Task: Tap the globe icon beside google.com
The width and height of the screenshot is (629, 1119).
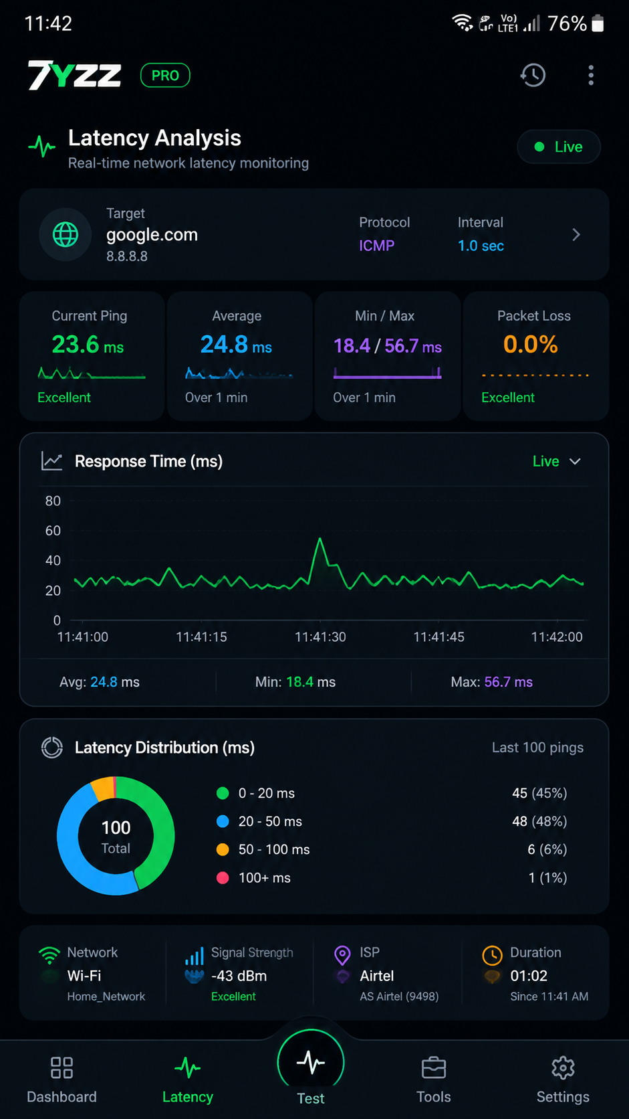Action: click(66, 235)
